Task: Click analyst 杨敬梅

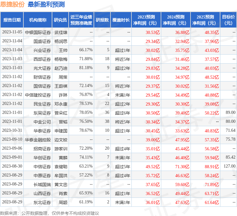Action: [x=61, y=59]
